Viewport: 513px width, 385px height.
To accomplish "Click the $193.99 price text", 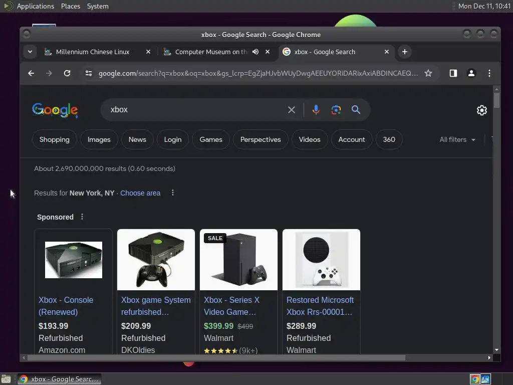I will [x=53, y=326].
